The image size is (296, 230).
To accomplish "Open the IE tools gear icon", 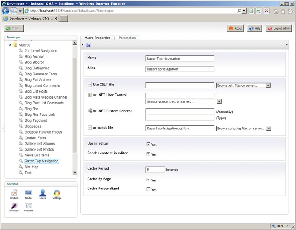I will [x=290, y=11].
